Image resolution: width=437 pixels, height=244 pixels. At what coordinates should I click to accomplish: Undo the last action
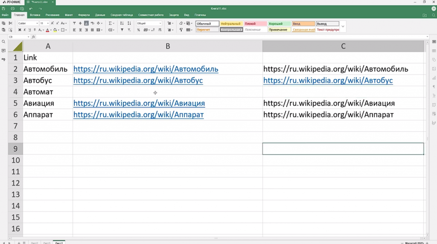[31, 9]
